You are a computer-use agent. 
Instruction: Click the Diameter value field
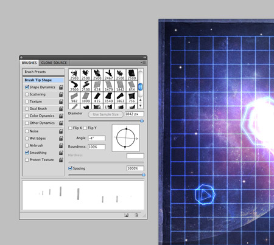(134, 114)
